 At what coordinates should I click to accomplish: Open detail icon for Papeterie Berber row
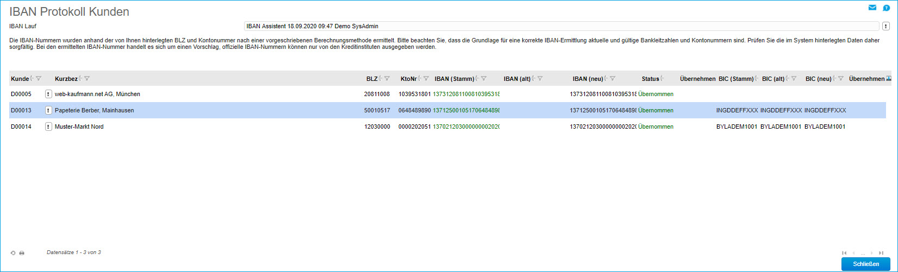(48, 110)
